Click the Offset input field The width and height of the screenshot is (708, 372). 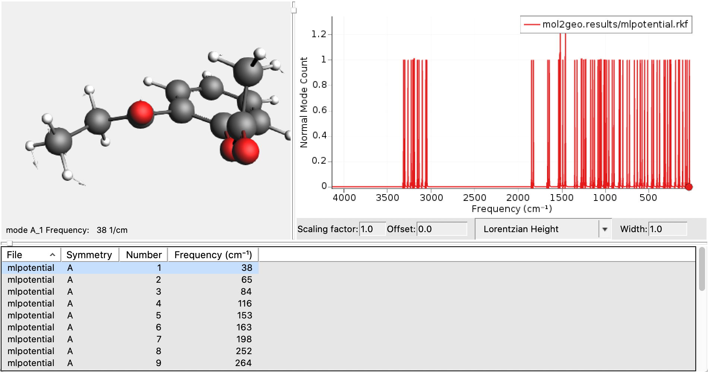point(442,229)
